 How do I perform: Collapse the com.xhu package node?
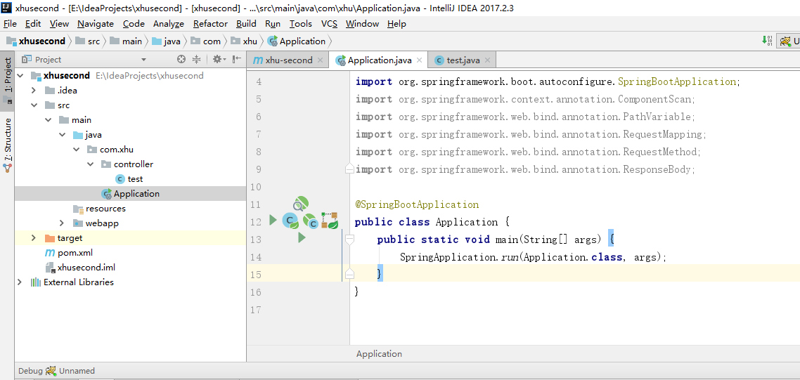tap(77, 150)
